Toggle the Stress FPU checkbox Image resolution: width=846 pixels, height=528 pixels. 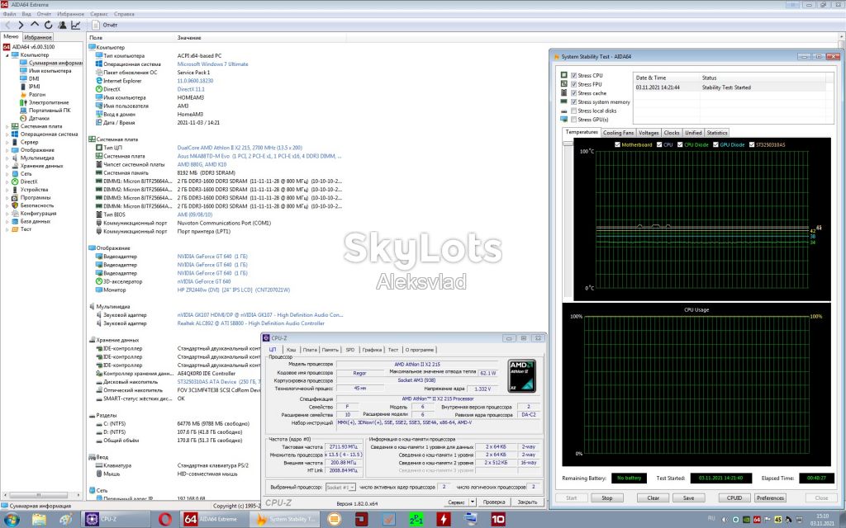(x=574, y=84)
